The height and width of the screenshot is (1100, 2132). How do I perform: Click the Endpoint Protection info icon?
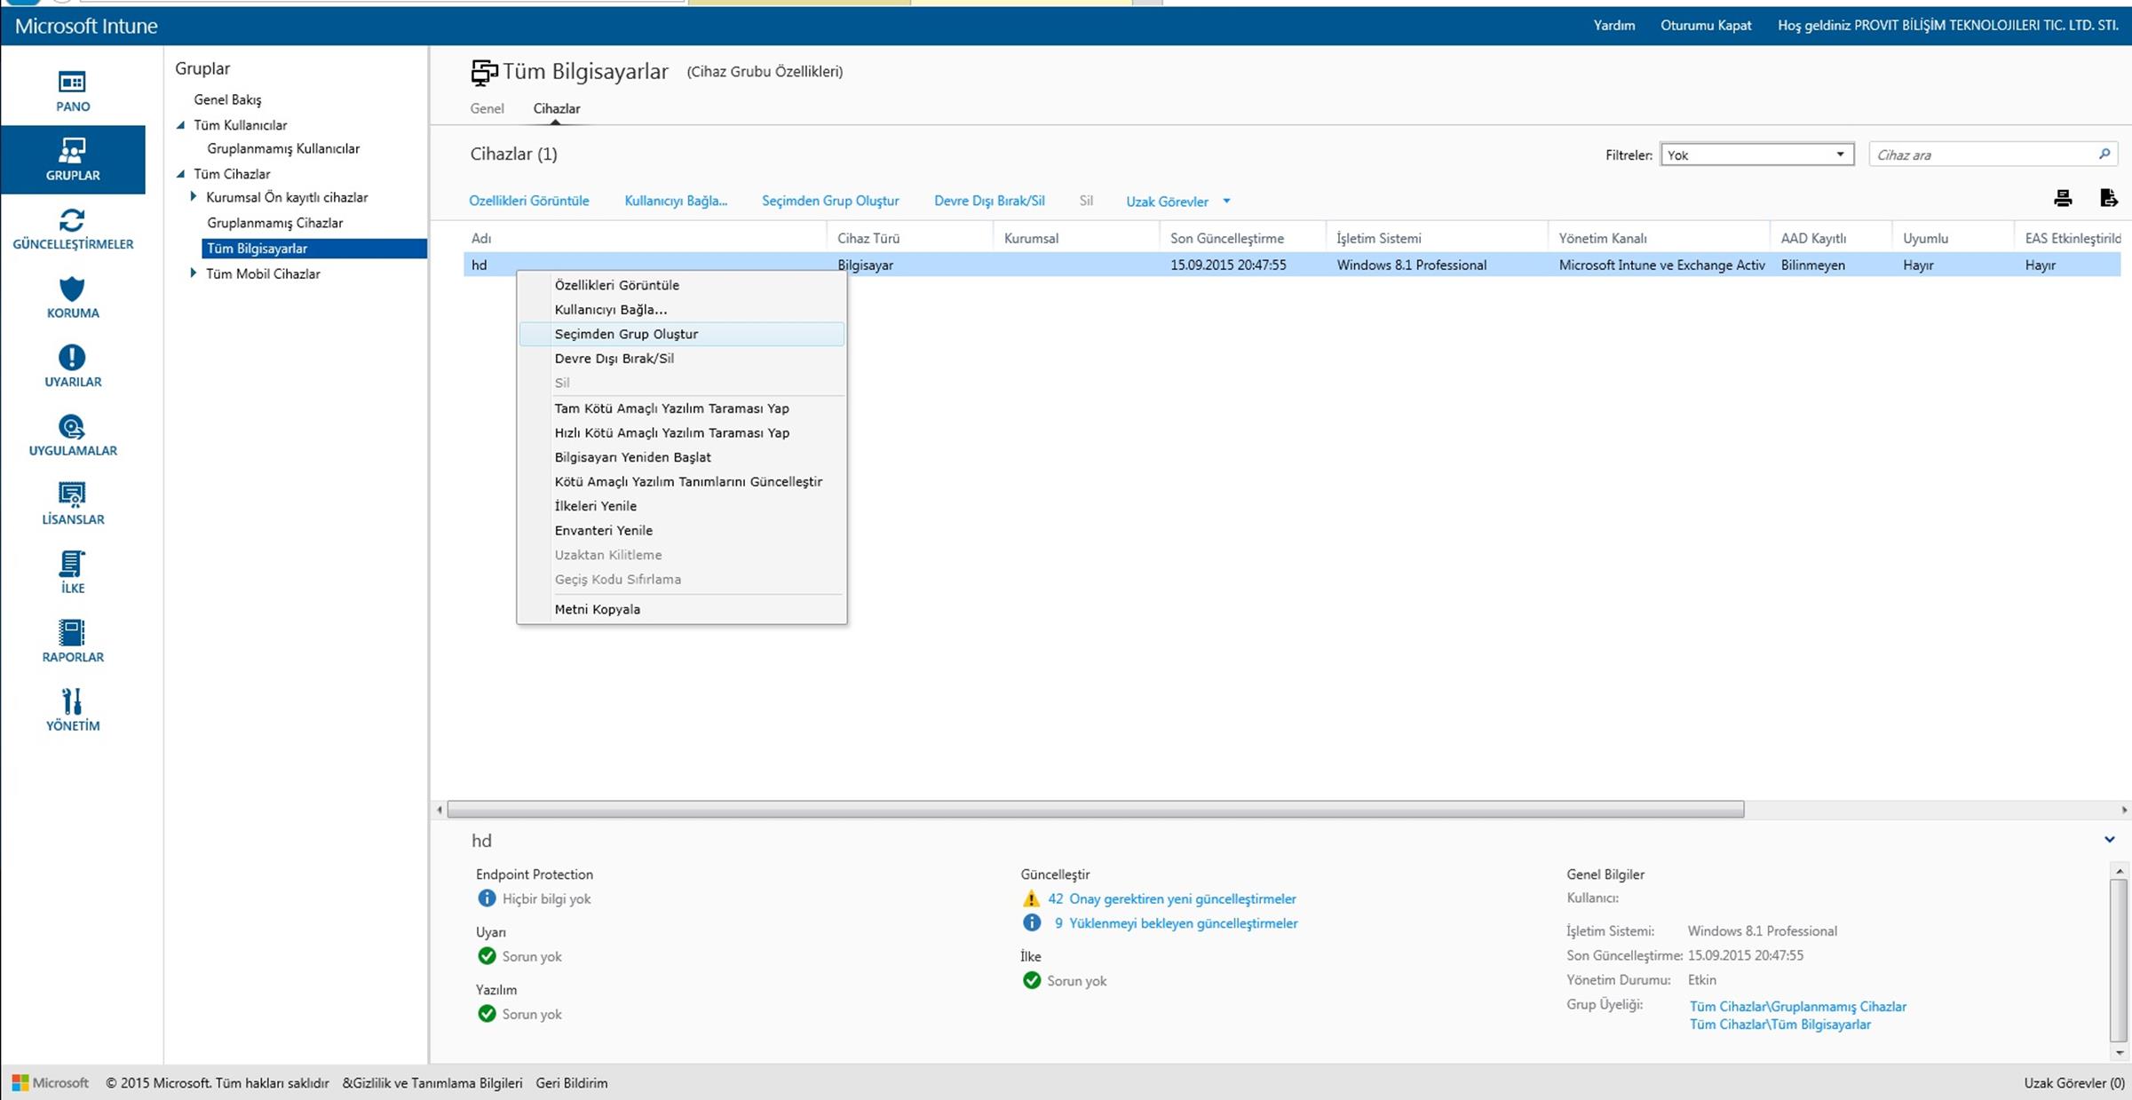(x=487, y=898)
